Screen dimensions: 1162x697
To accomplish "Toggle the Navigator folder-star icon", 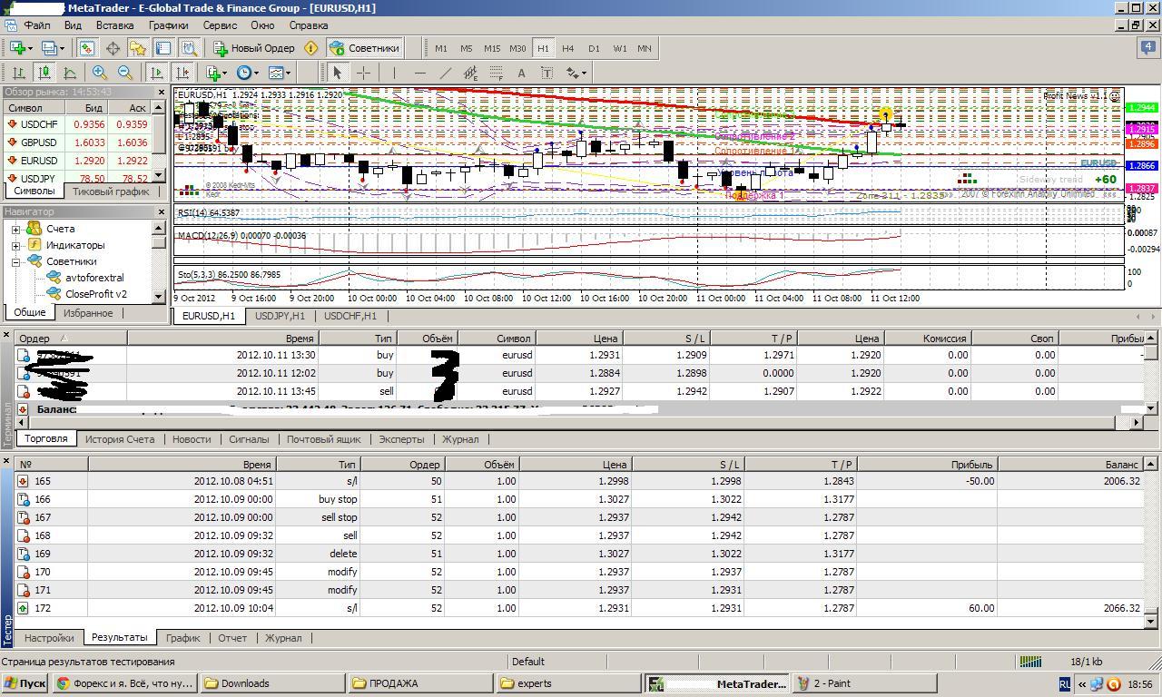I will click(138, 48).
